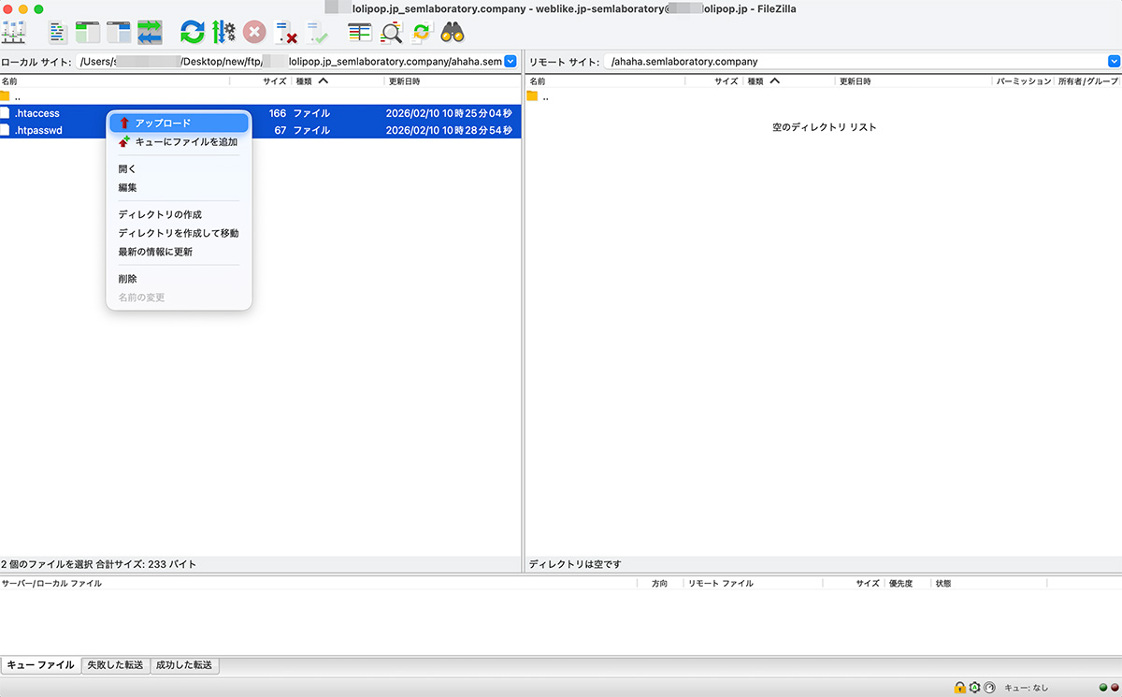Click the green refresh file lists icon
This screenshot has height=697, width=1122.
193,32
